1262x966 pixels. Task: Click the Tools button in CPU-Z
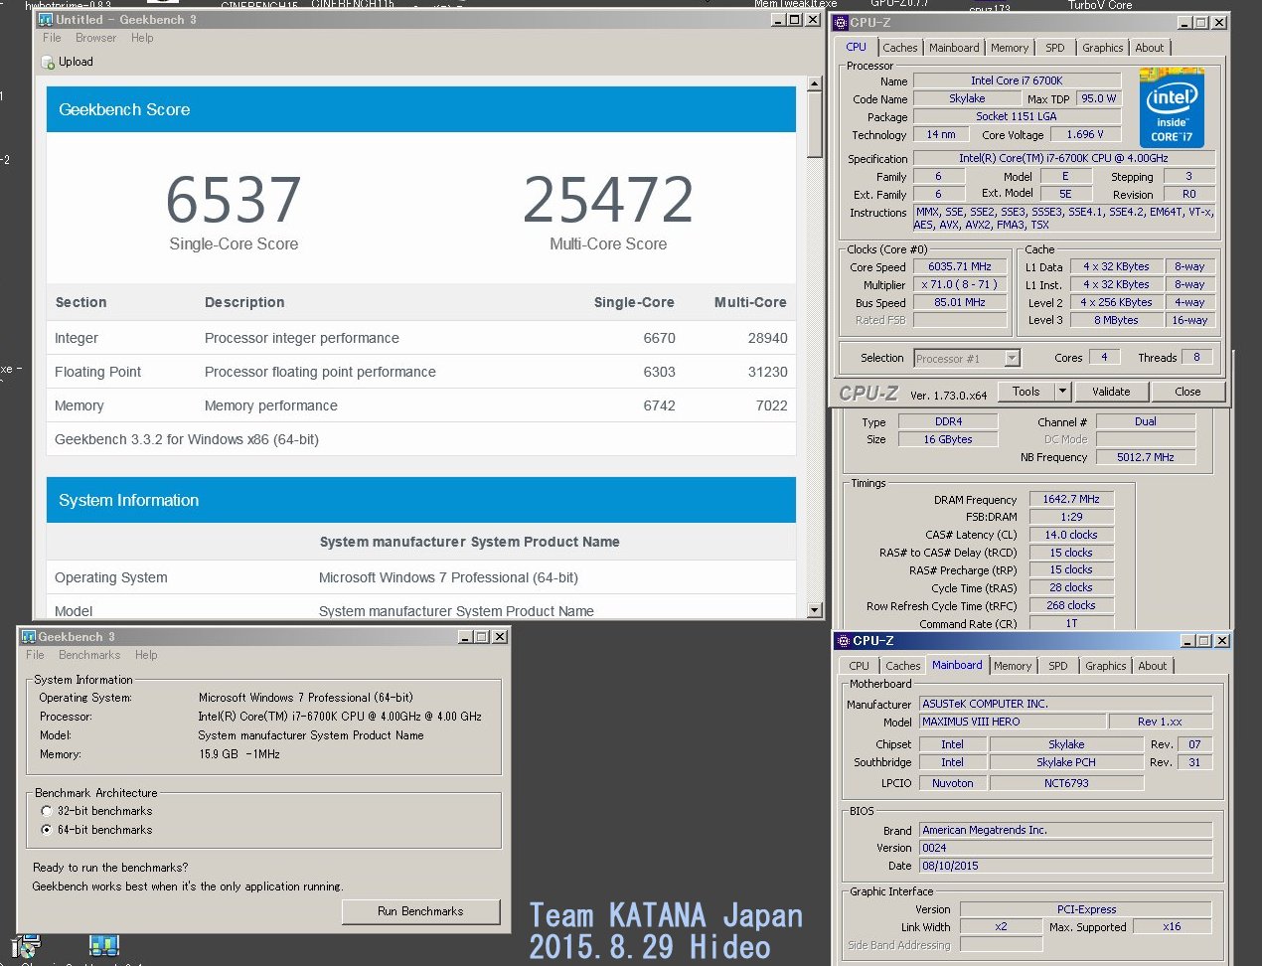[1026, 392]
